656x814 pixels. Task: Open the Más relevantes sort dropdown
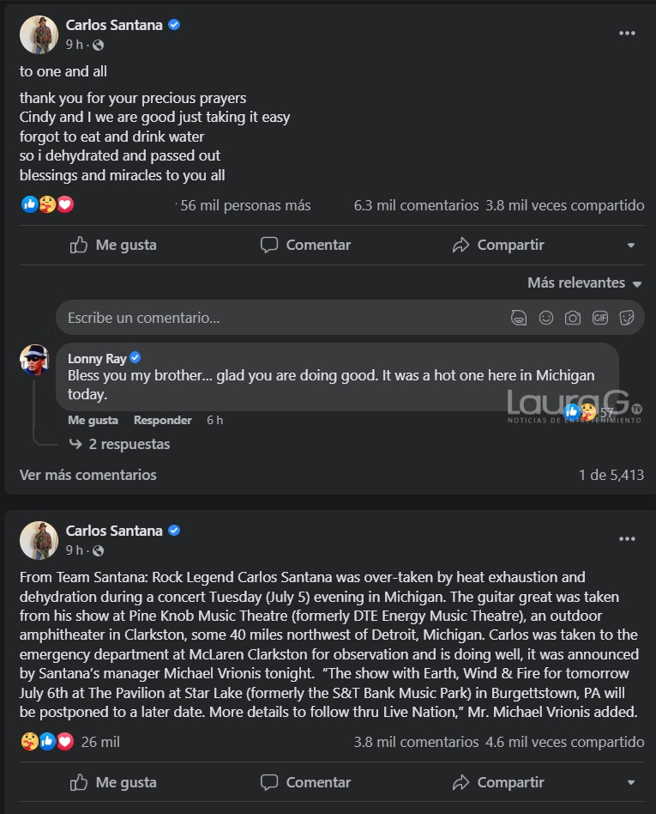coord(584,282)
